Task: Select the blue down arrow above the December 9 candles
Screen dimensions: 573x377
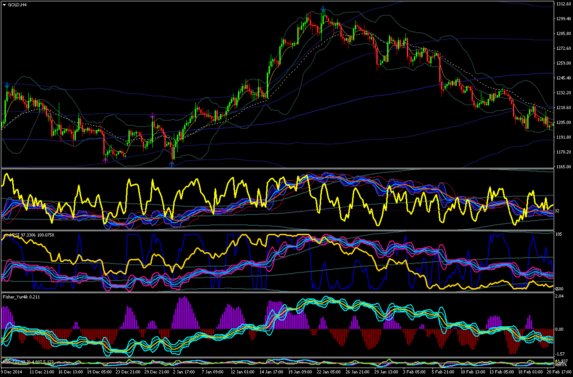Action: click(7, 85)
